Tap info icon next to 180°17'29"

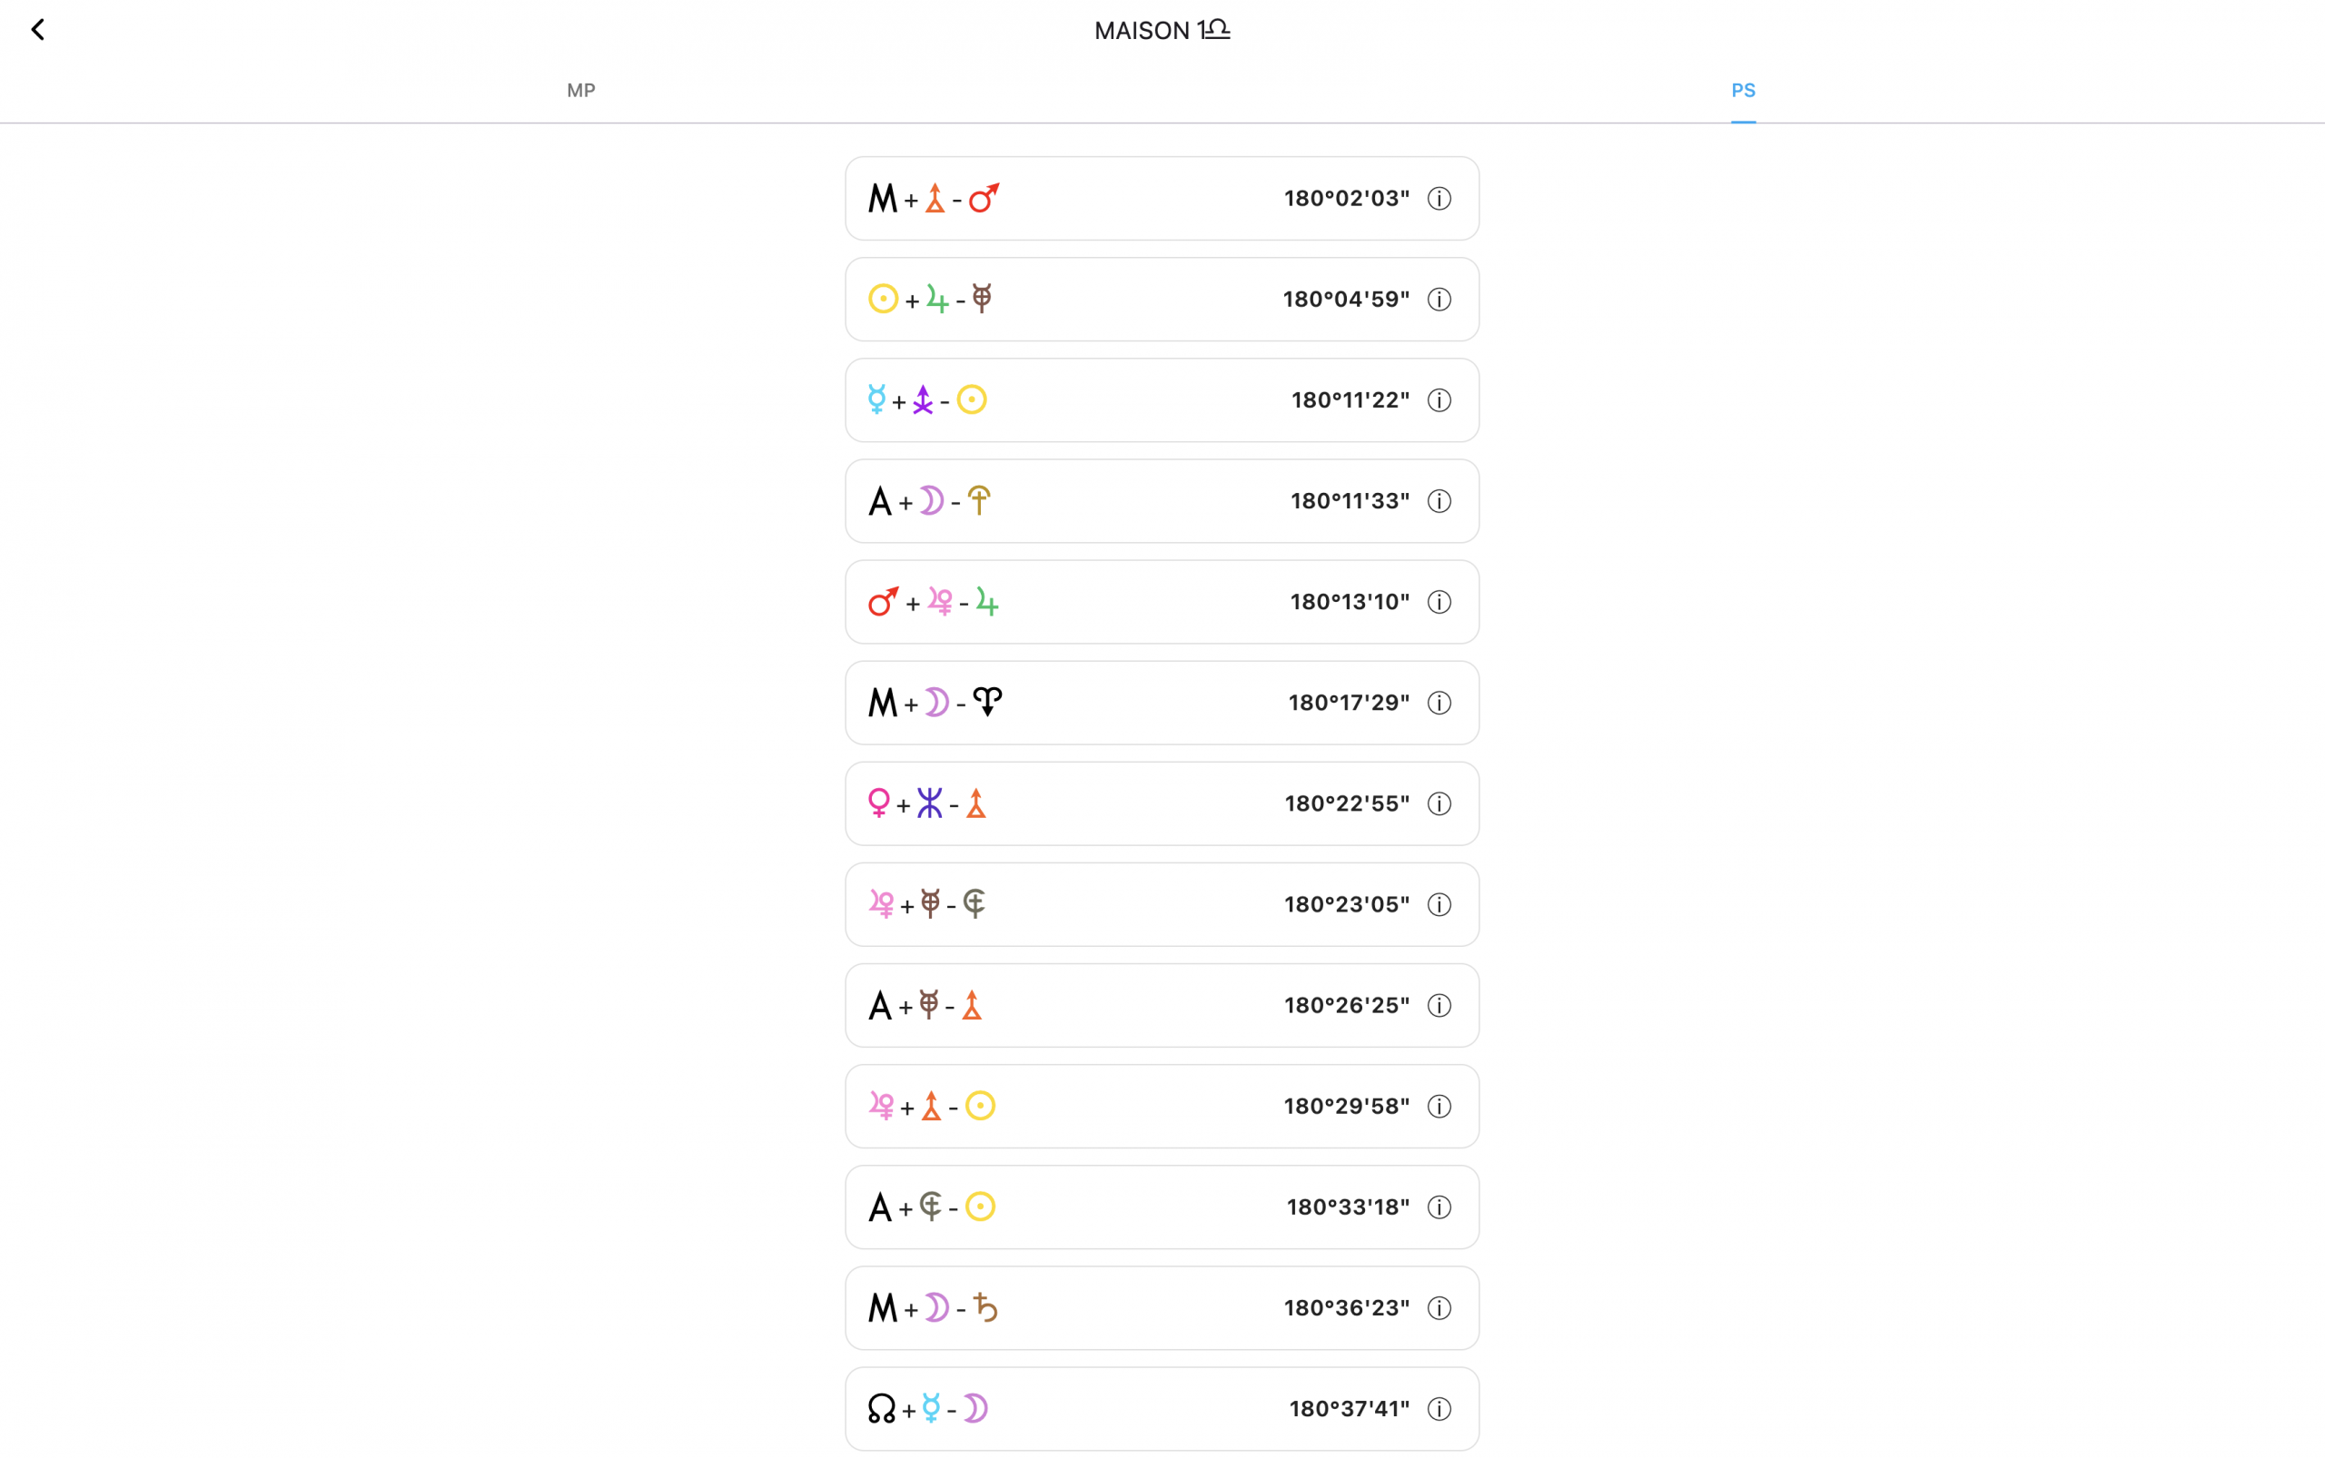[1439, 703]
